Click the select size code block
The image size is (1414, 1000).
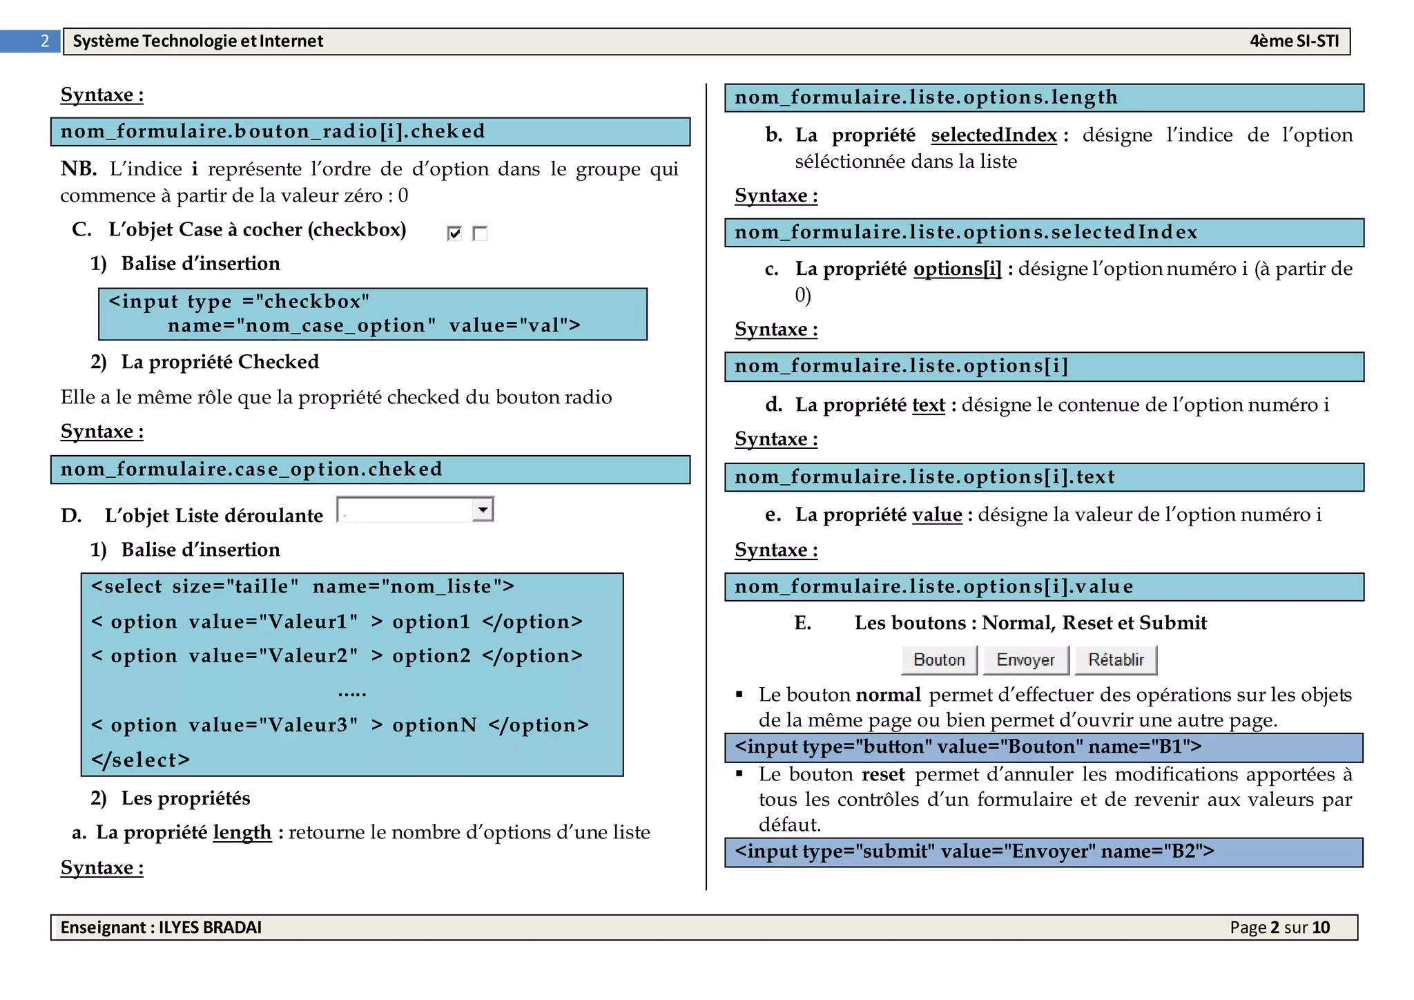352,674
